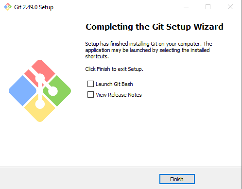Click the "Click Finish to exit Setup." text
242x189 pixels.
[x=114, y=69]
